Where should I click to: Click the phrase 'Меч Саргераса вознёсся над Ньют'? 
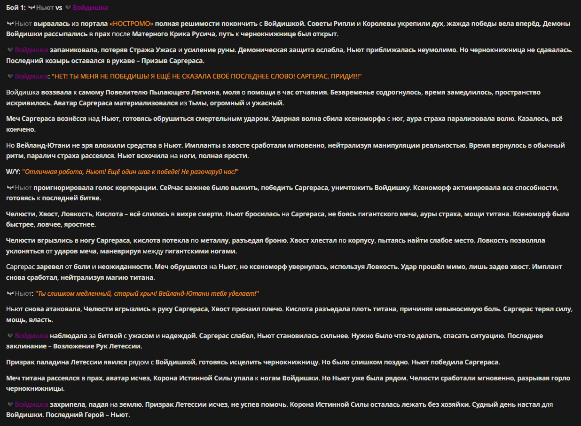63,118
